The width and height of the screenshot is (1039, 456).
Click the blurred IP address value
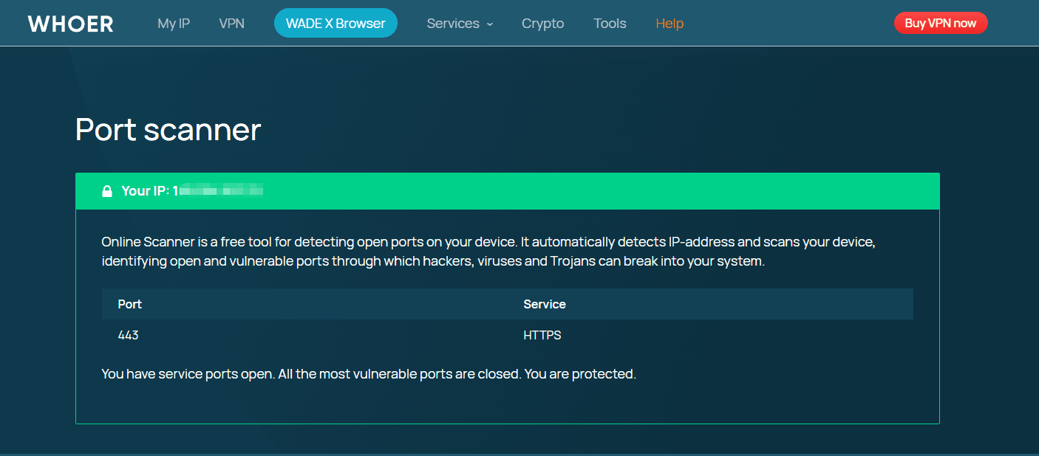[221, 191]
